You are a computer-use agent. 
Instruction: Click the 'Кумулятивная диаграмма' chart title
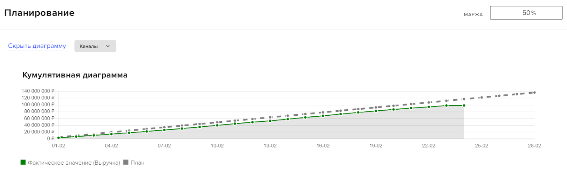tap(75, 75)
